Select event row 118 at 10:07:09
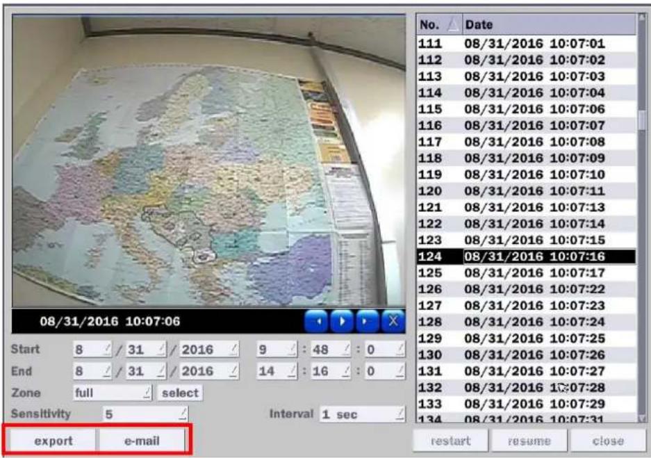The image size is (651, 458). tap(527, 158)
